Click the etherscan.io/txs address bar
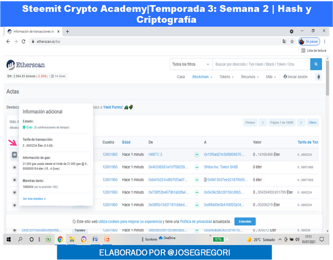 tap(155, 42)
